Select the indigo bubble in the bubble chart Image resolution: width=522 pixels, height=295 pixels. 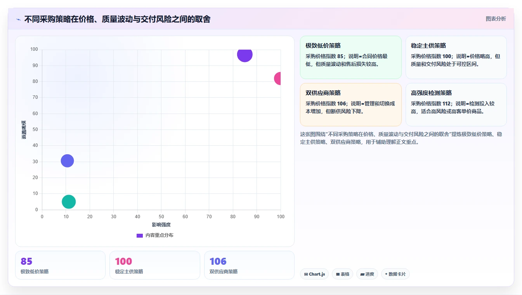67,160
